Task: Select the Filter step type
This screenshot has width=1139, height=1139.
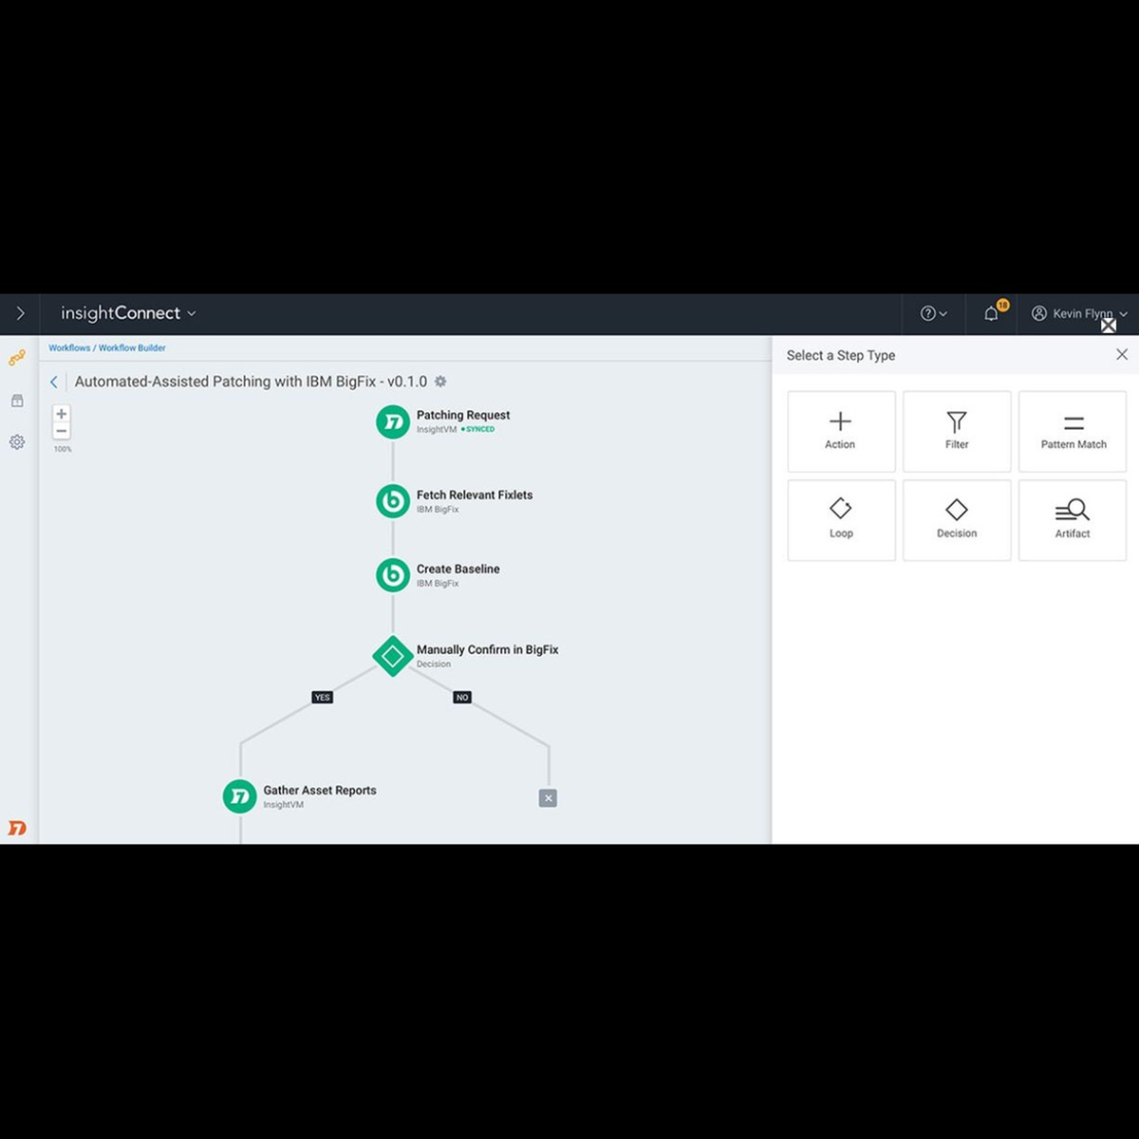Action: pos(956,431)
